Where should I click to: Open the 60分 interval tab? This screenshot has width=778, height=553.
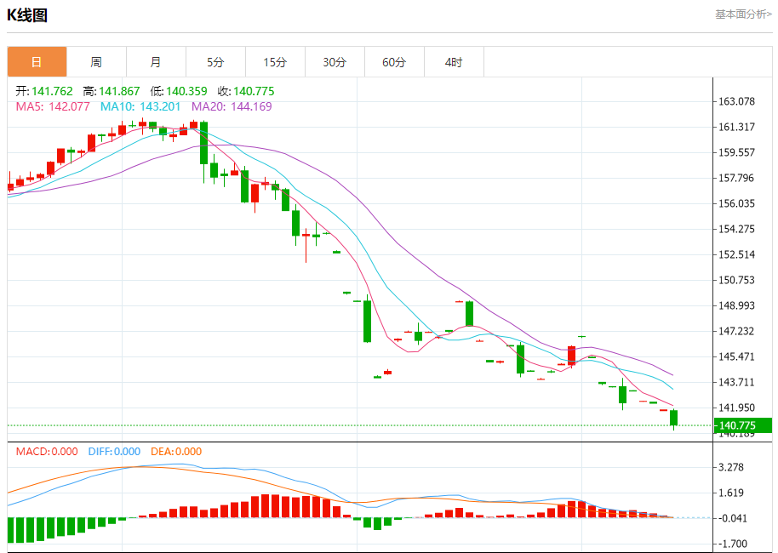pos(394,62)
